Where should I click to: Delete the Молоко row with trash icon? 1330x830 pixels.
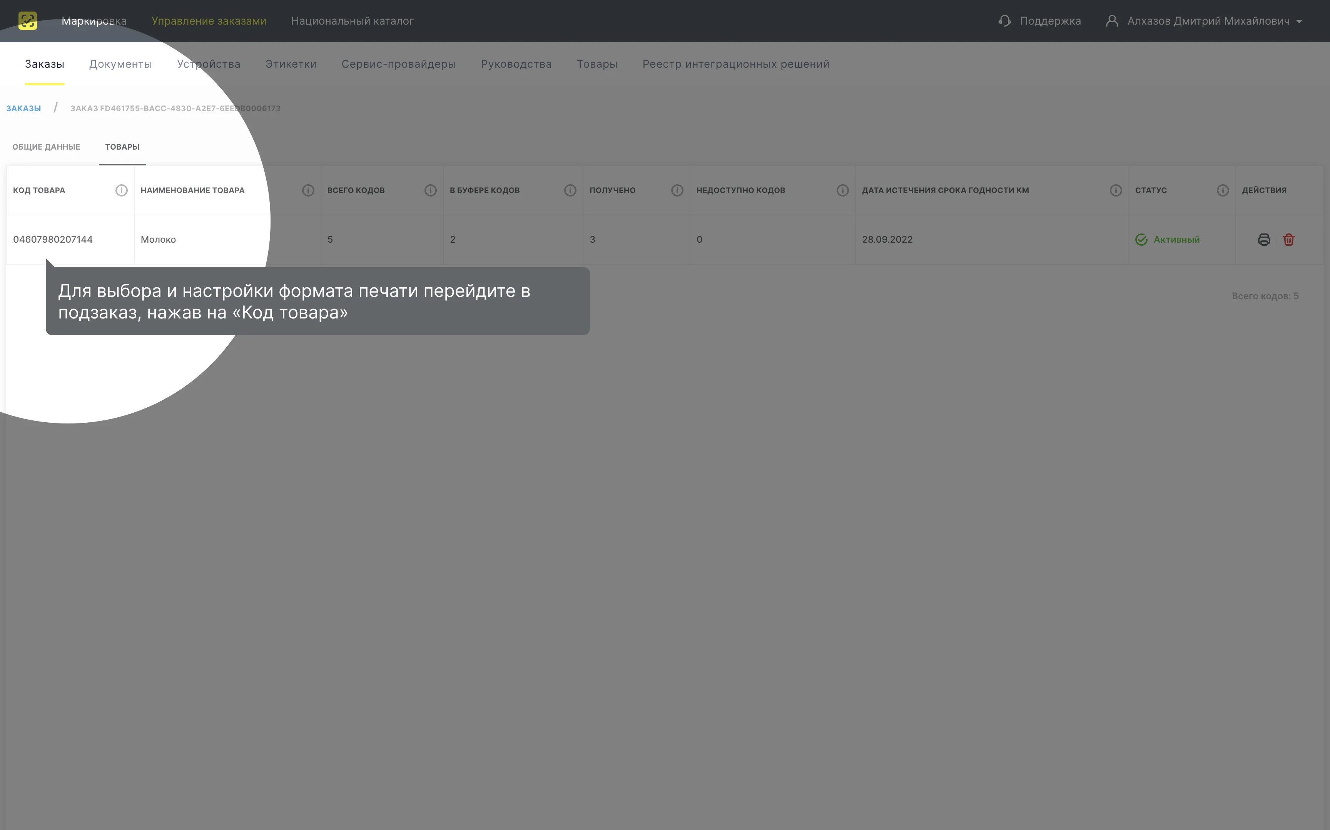(1289, 240)
